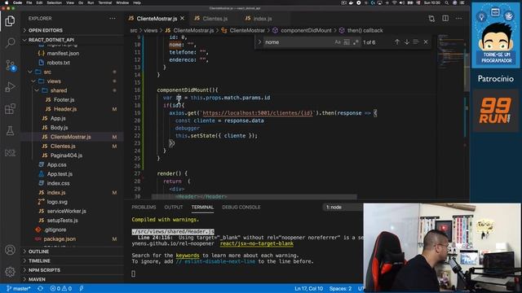Open the Accounts icon in activity bar
The height and width of the screenshot is (293, 522).
[10, 250]
